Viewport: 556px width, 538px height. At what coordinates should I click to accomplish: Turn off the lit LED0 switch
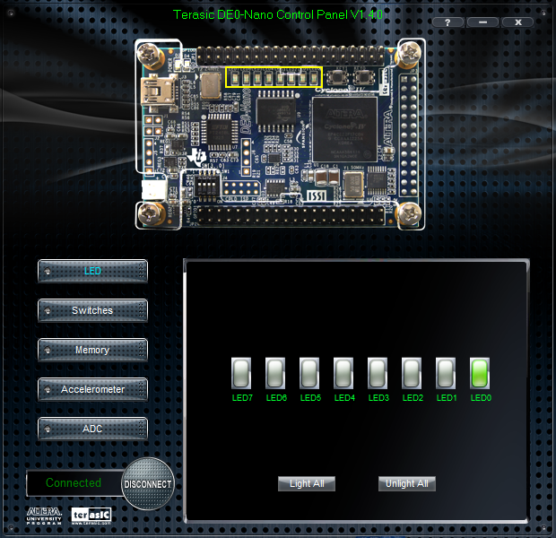coord(481,373)
